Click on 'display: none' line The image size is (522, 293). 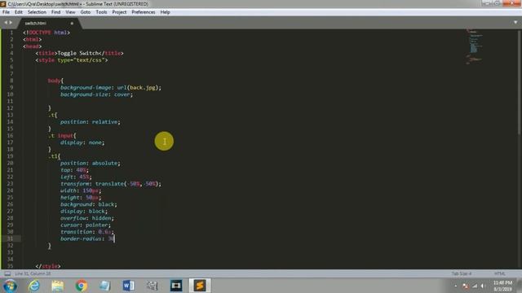(x=82, y=142)
